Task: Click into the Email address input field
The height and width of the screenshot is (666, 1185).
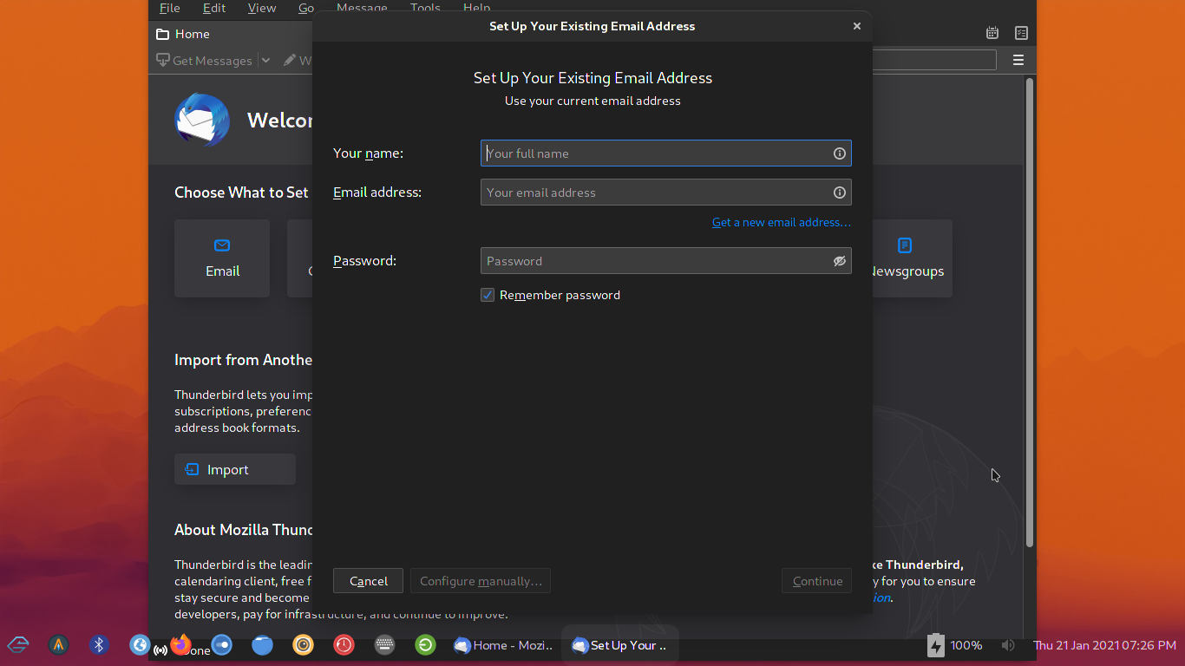Action: (665, 193)
